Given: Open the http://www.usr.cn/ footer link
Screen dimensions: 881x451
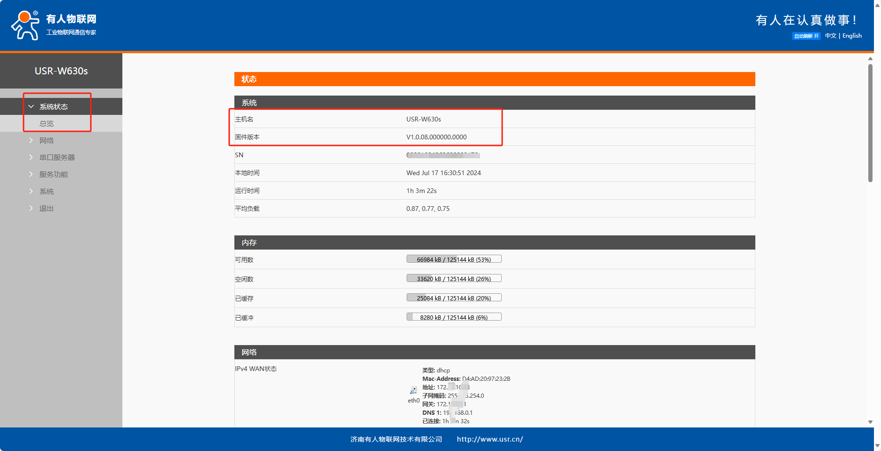Looking at the screenshot, I should click(489, 439).
